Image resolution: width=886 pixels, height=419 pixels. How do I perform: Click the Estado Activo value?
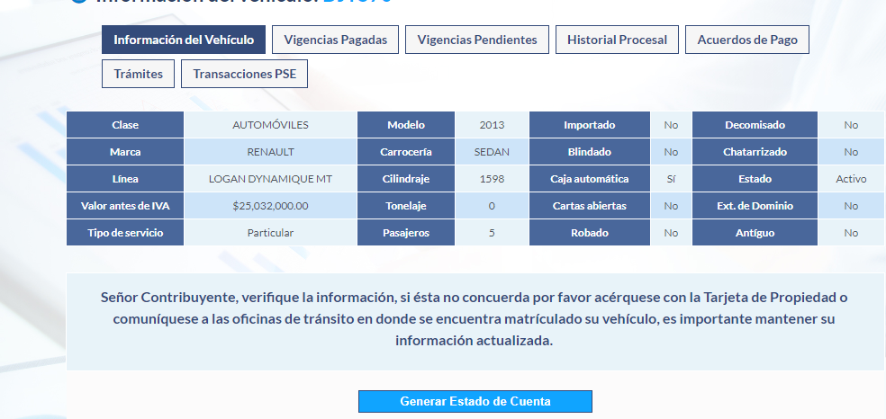(850, 179)
